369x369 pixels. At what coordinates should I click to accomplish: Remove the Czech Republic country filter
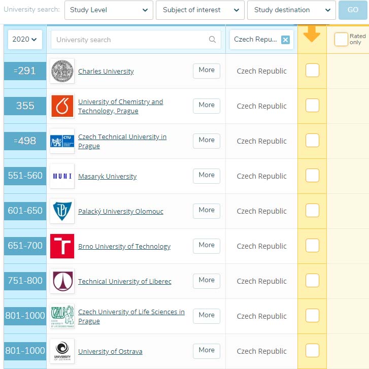285,40
